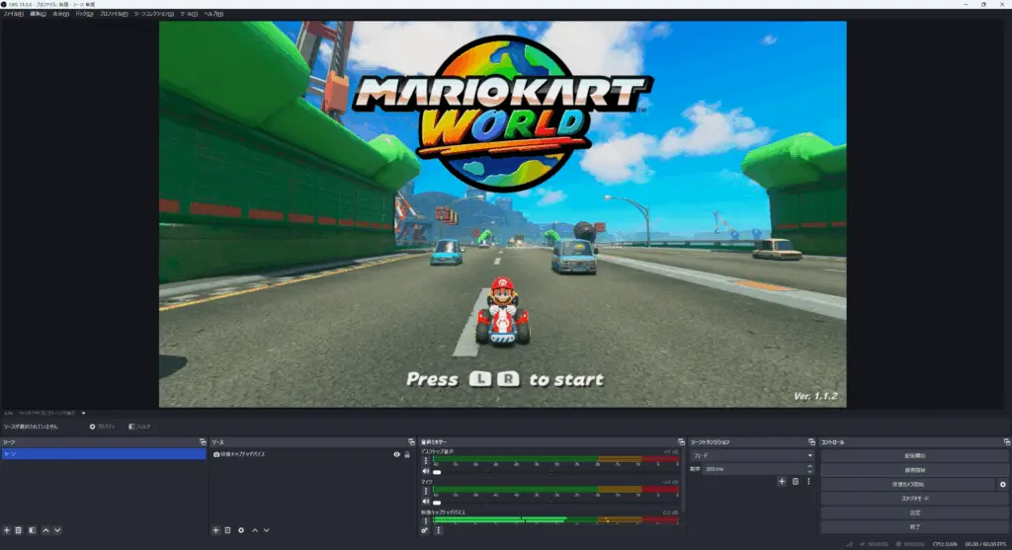Open the View menu
This screenshot has width=1012, height=550.
[x=60, y=14]
